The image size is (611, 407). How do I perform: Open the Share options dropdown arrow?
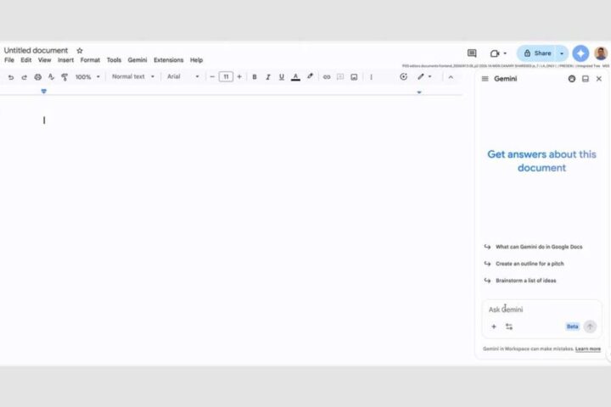[562, 53]
